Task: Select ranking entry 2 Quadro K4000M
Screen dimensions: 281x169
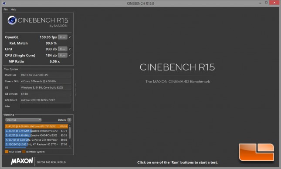Action: click(37, 131)
